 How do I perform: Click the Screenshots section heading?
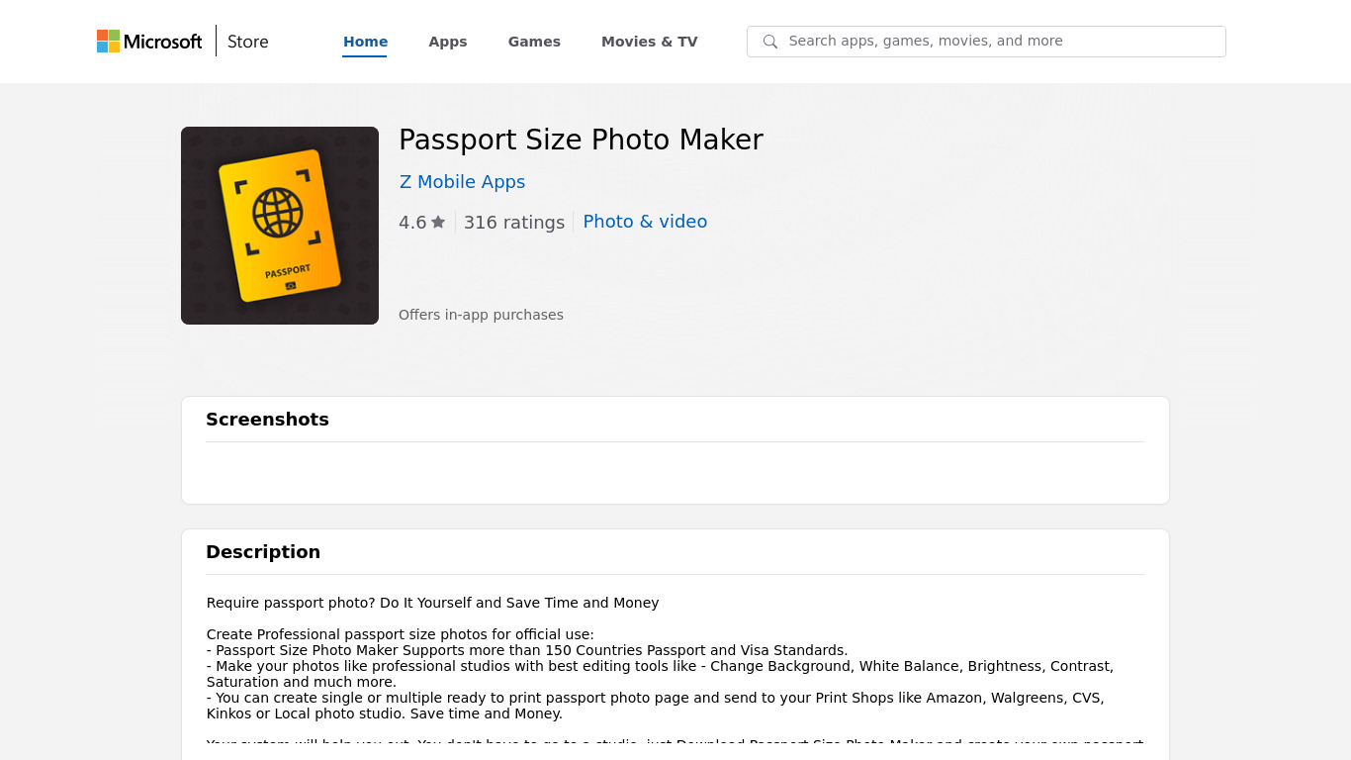267,420
